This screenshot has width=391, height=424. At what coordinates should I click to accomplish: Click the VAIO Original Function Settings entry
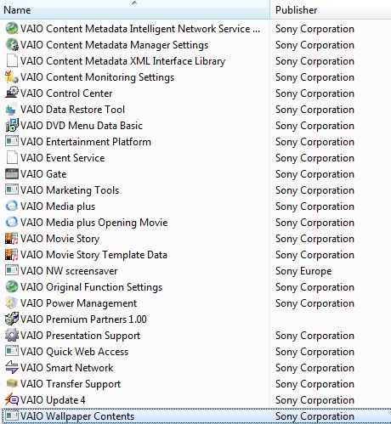tap(91, 287)
